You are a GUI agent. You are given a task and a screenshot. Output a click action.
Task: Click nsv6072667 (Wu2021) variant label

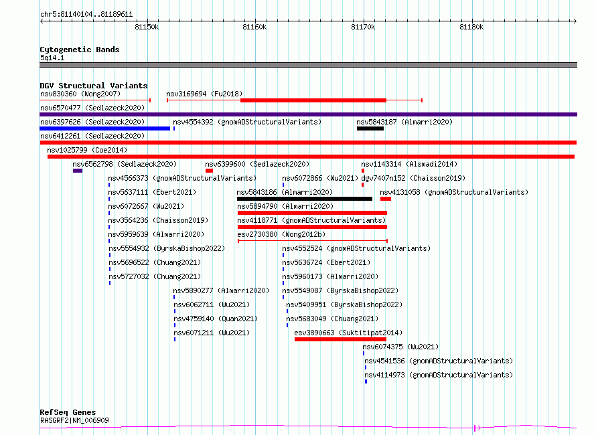coord(146,206)
